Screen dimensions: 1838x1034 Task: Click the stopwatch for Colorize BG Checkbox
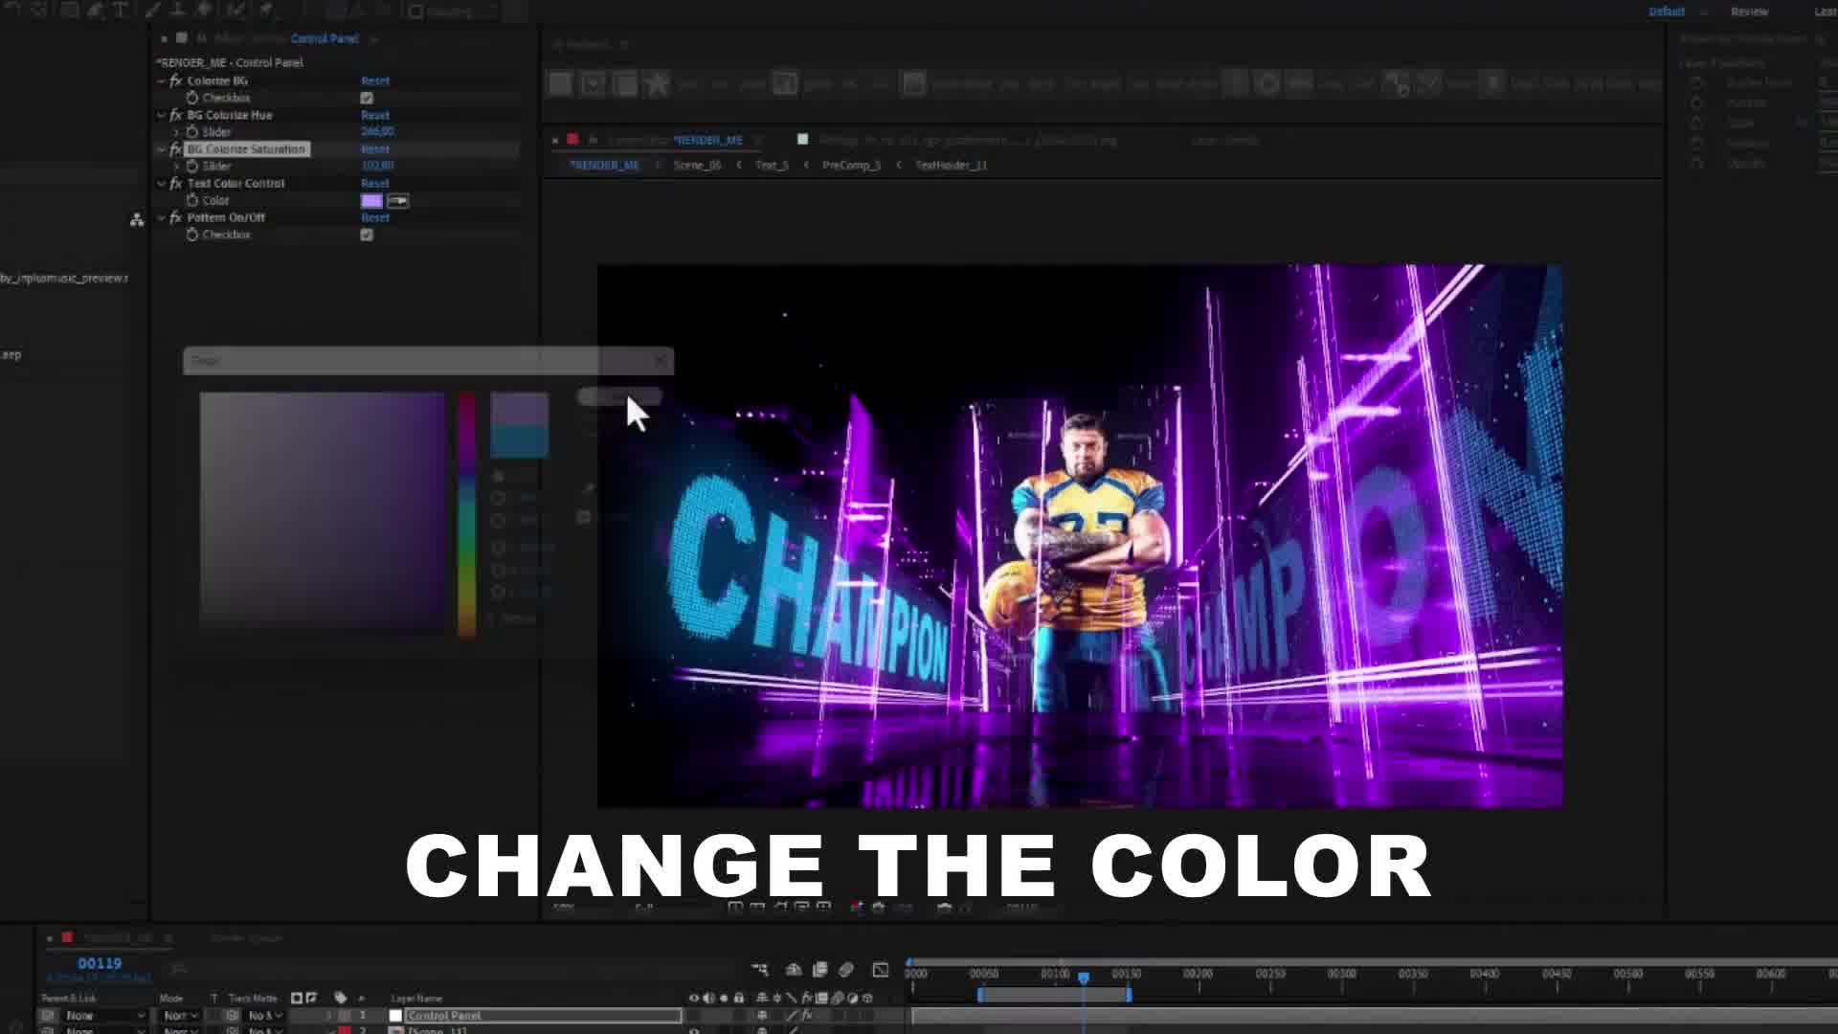coord(192,98)
